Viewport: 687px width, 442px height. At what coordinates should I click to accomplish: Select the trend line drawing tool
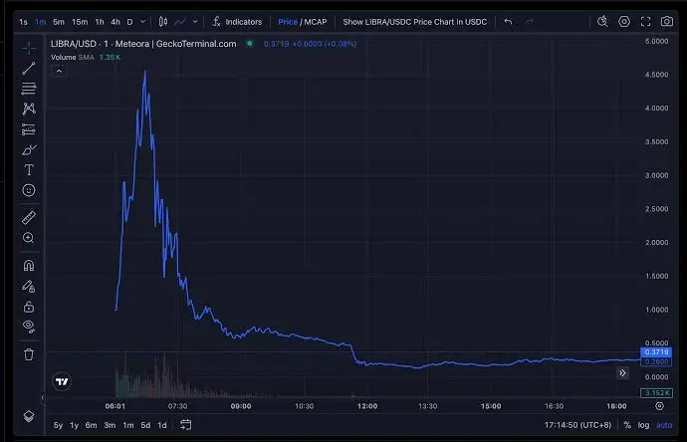click(29, 69)
